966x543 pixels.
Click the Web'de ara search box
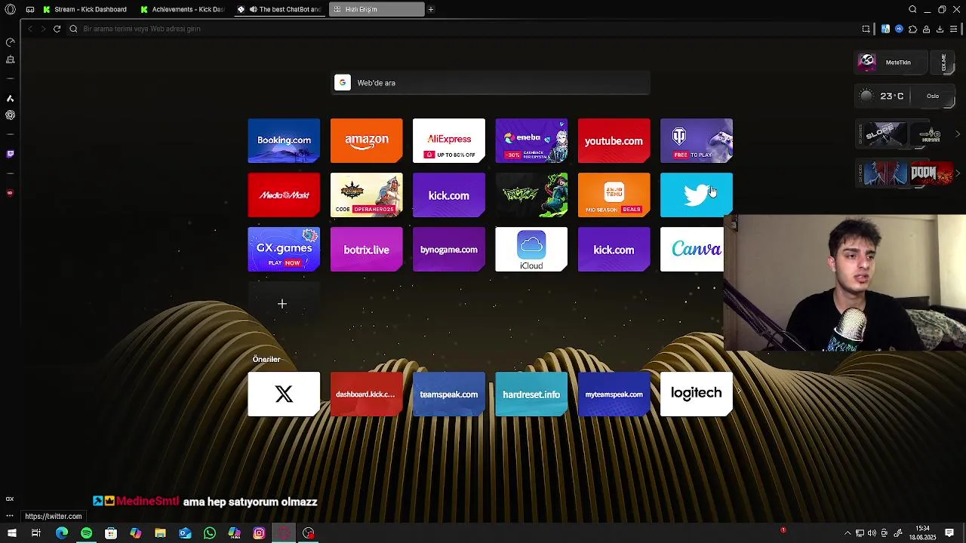(491, 83)
